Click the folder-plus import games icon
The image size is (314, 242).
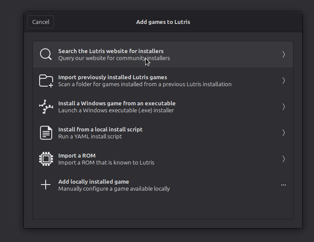click(46, 81)
